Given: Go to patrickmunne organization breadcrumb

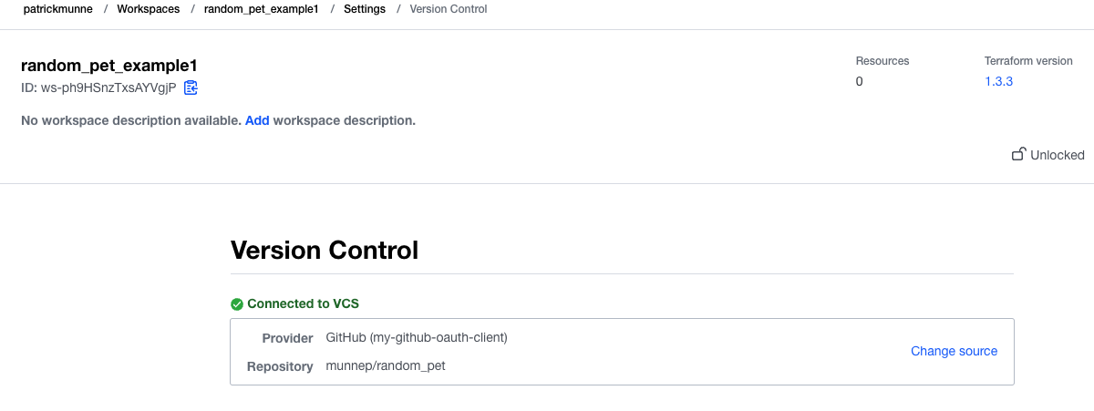Looking at the screenshot, I should [57, 9].
